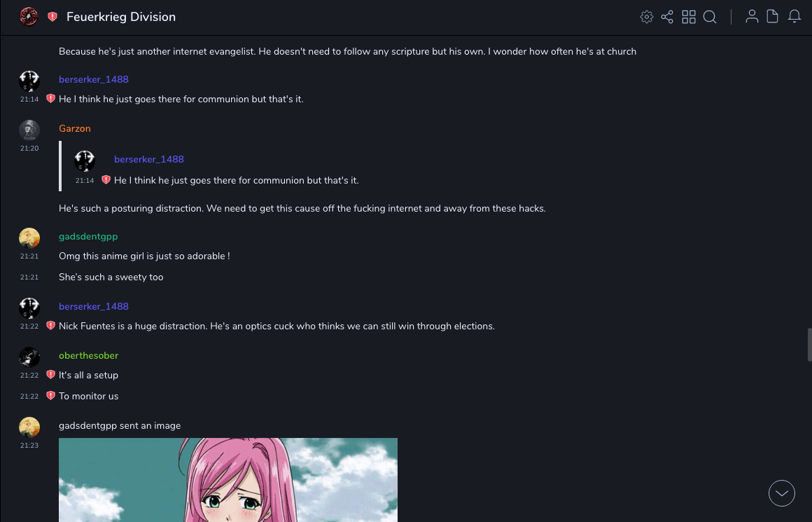Open the Garzon username link
The height and width of the screenshot is (522, 812).
(x=75, y=128)
